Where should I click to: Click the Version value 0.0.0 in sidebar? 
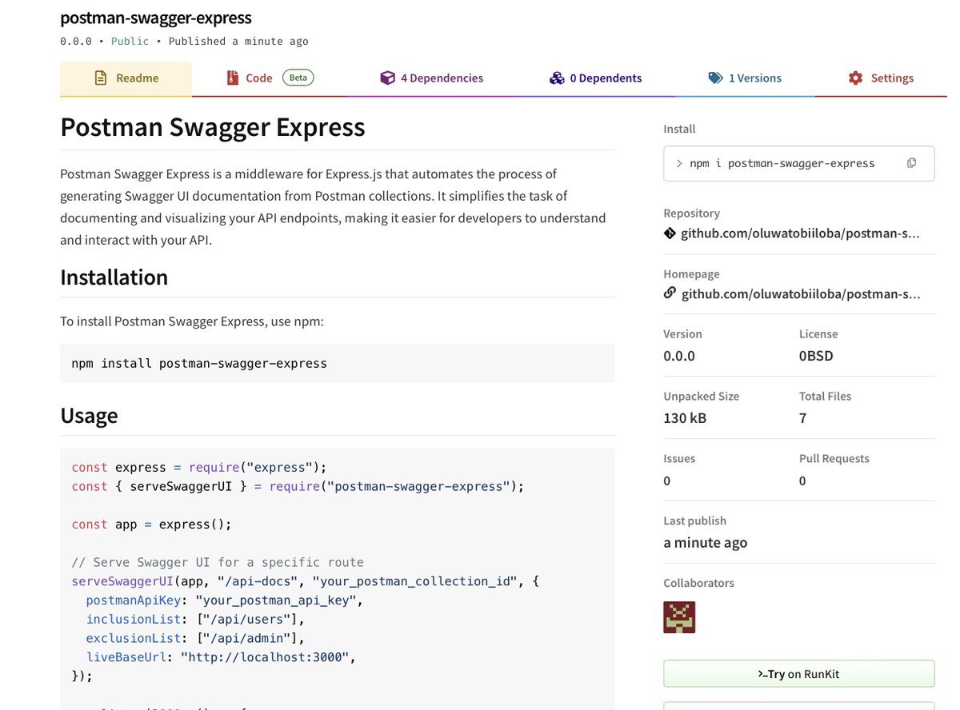[x=679, y=356]
